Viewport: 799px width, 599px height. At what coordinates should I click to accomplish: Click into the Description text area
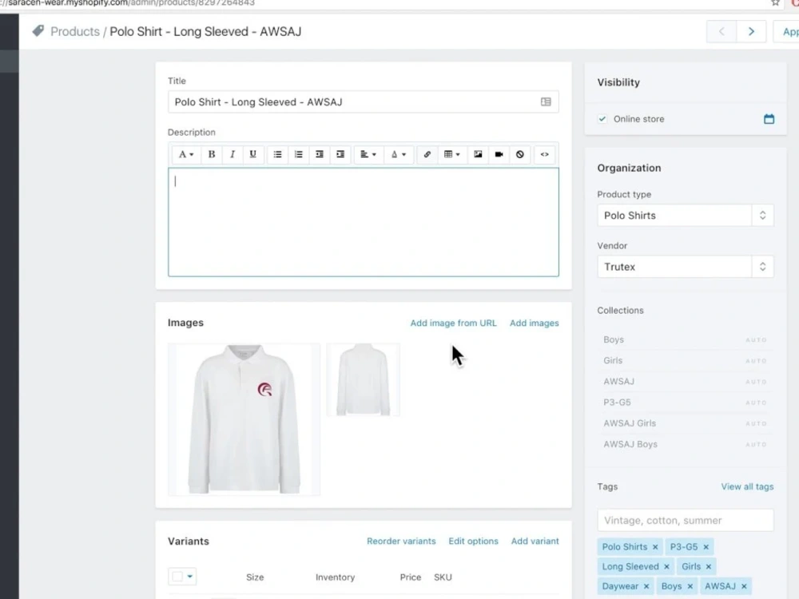[x=364, y=222]
